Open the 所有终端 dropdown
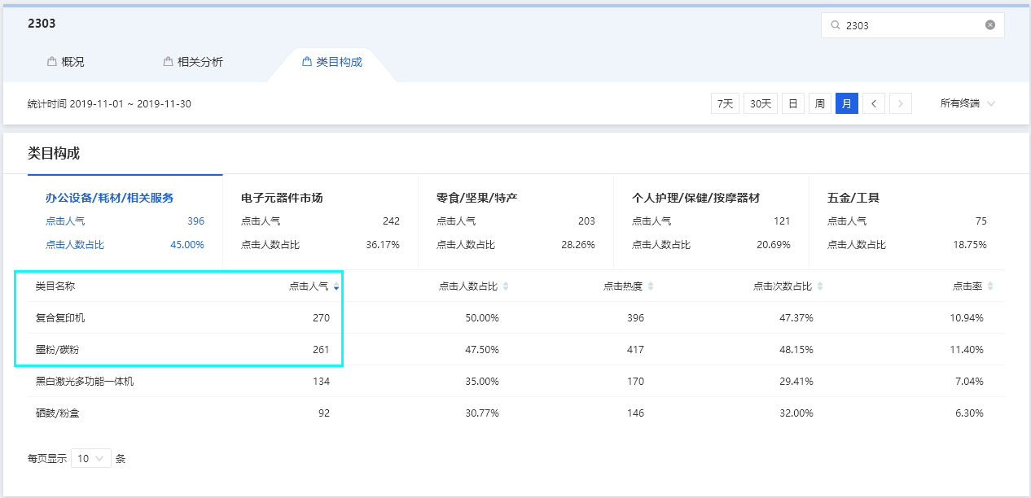1031x498 pixels. point(967,103)
